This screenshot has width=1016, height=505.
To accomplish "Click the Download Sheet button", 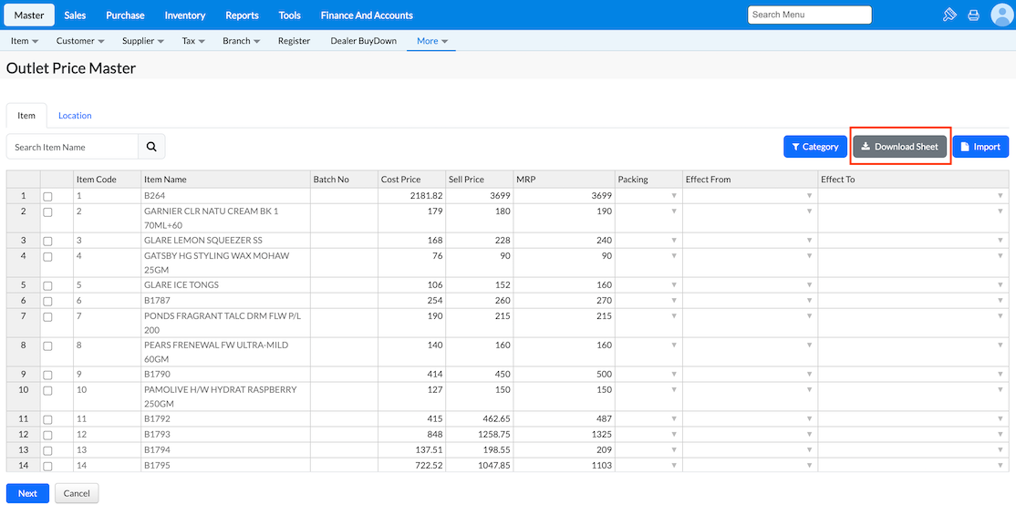I will [899, 147].
